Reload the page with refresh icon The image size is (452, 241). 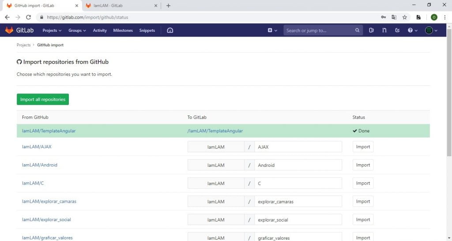28,17
